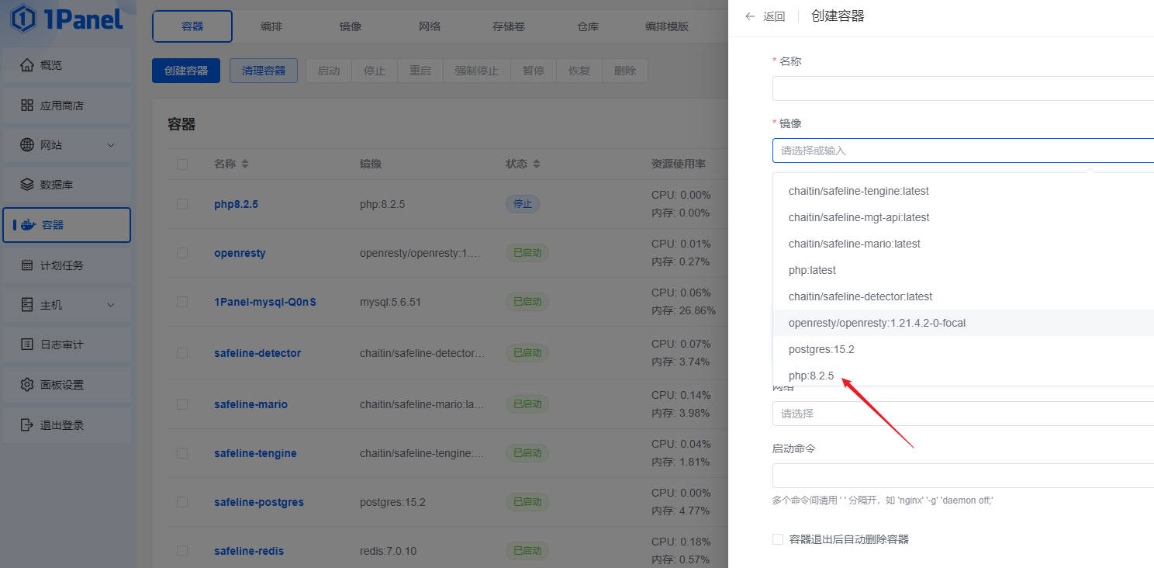The image size is (1154, 568).
Task: Choose chaitin/safeline-mario:latest image option
Action: click(x=963, y=244)
